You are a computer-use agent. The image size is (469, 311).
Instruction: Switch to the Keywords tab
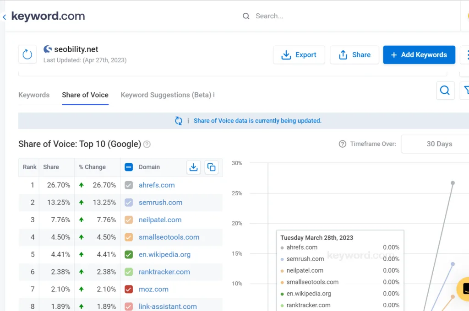coord(33,95)
